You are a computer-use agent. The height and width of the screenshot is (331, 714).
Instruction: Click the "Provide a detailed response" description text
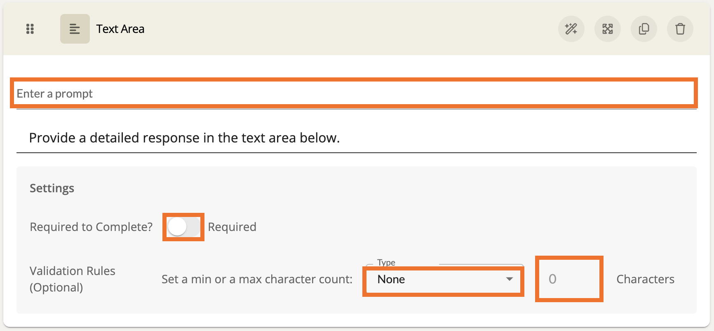[184, 138]
